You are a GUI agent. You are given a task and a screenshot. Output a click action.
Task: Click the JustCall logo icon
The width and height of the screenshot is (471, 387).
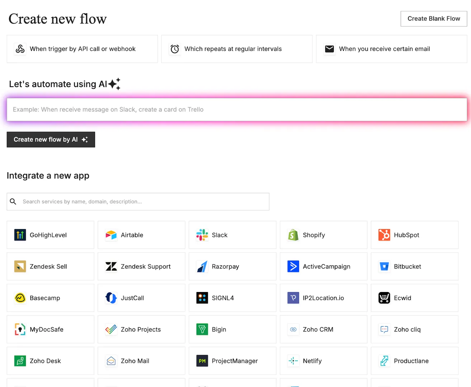(111, 298)
